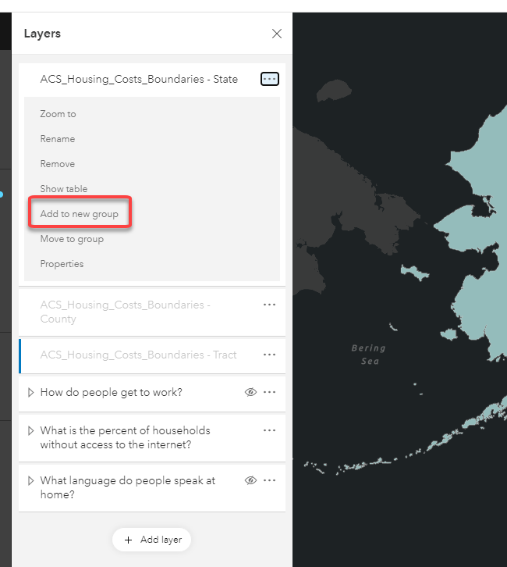Toggle visibility of language at home layer
Image resolution: width=507 pixels, height=567 pixels.
click(250, 480)
